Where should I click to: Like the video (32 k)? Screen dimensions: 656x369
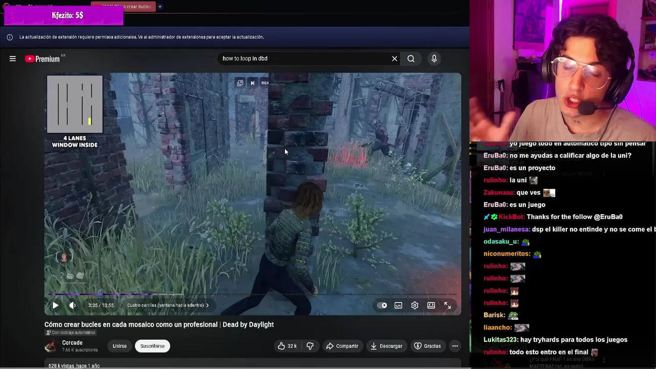pos(287,346)
